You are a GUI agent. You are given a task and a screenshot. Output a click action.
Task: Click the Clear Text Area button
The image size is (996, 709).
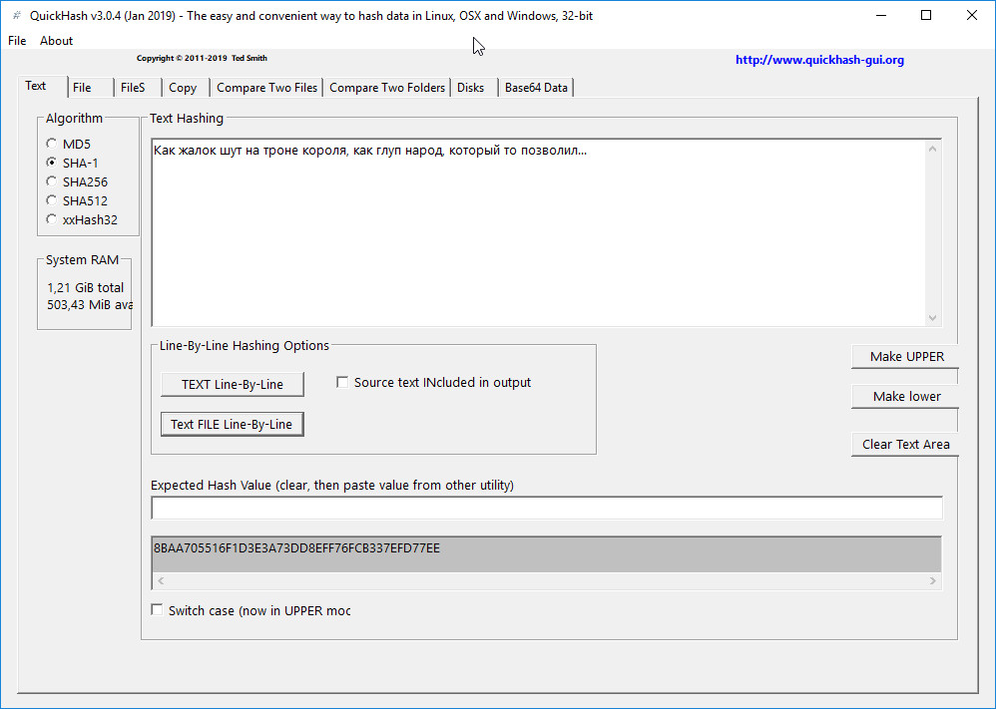[x=905, y=445]
